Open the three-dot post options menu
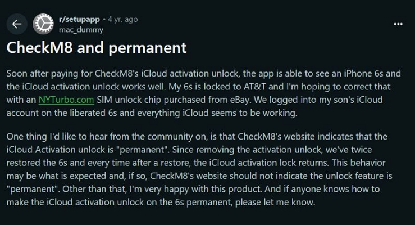 (398, 24)
